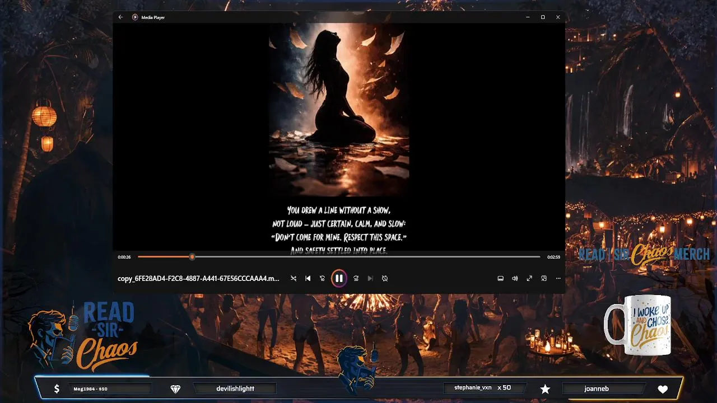This screenshot has height=403, width=717.
Task: Go to previous track
Action: [308, 278]
